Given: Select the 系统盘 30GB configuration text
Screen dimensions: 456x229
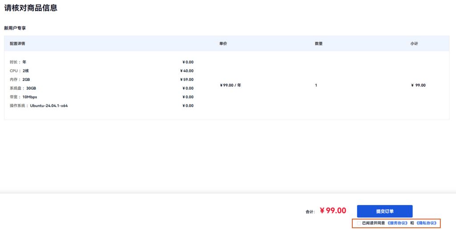Looking at the screenshot, I should click(23, 88).
